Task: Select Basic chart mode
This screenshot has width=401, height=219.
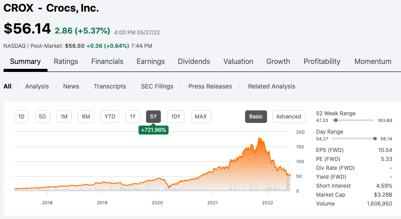Action: 256,117
